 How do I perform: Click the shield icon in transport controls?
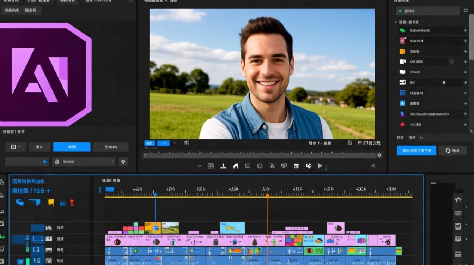[x=284, y=166]
